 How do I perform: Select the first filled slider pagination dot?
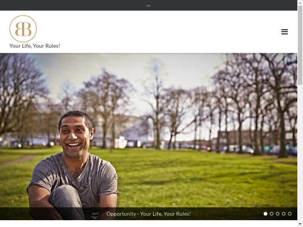coord(266,214)
